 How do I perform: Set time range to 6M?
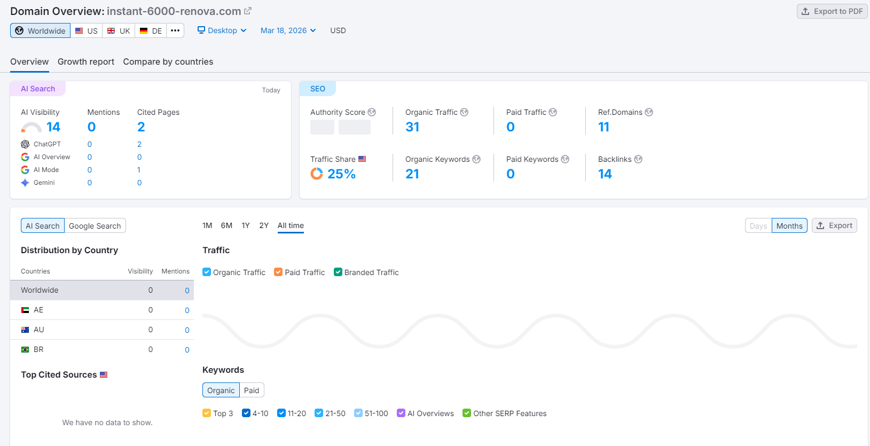(x=226, y=225)
